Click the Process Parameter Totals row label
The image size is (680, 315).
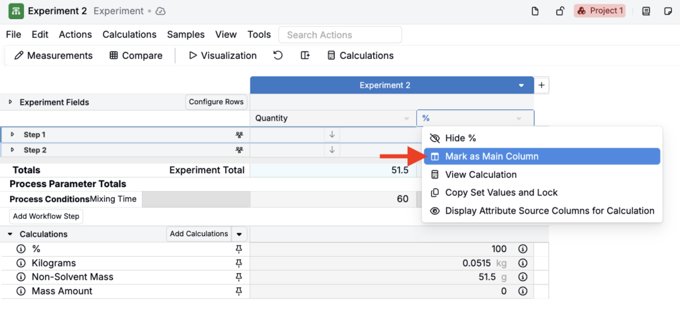[68, 184]
